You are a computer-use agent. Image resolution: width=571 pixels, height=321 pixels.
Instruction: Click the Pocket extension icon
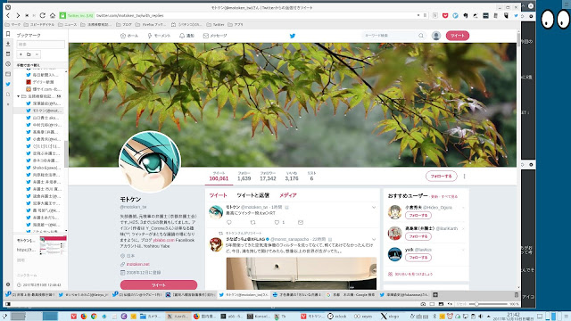click(x=445, y=16)
